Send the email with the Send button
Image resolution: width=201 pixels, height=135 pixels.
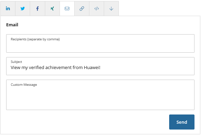click(x=181, y=122)
